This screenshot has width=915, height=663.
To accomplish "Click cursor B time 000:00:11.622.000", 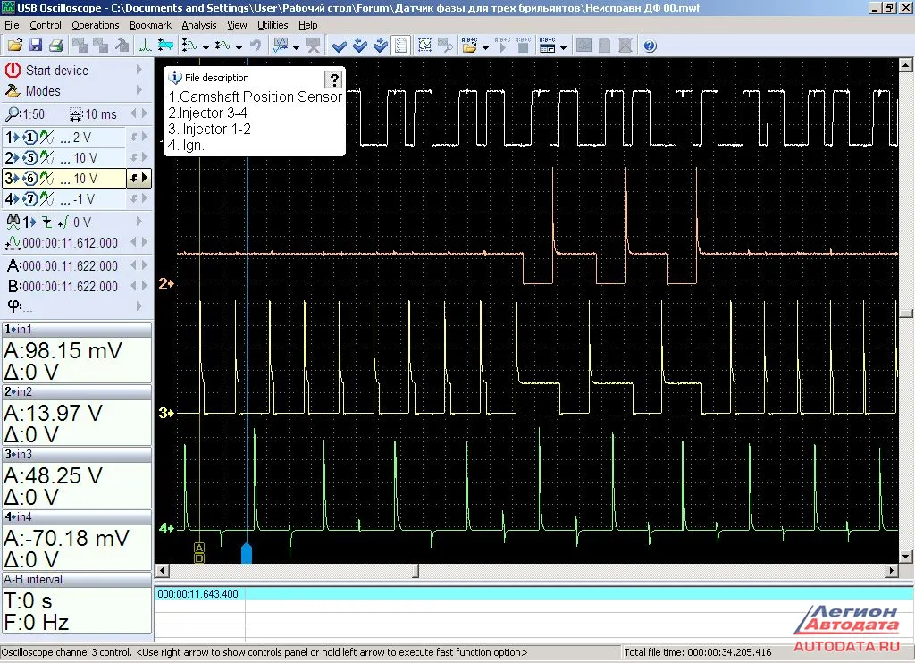I will click(70, 286).
